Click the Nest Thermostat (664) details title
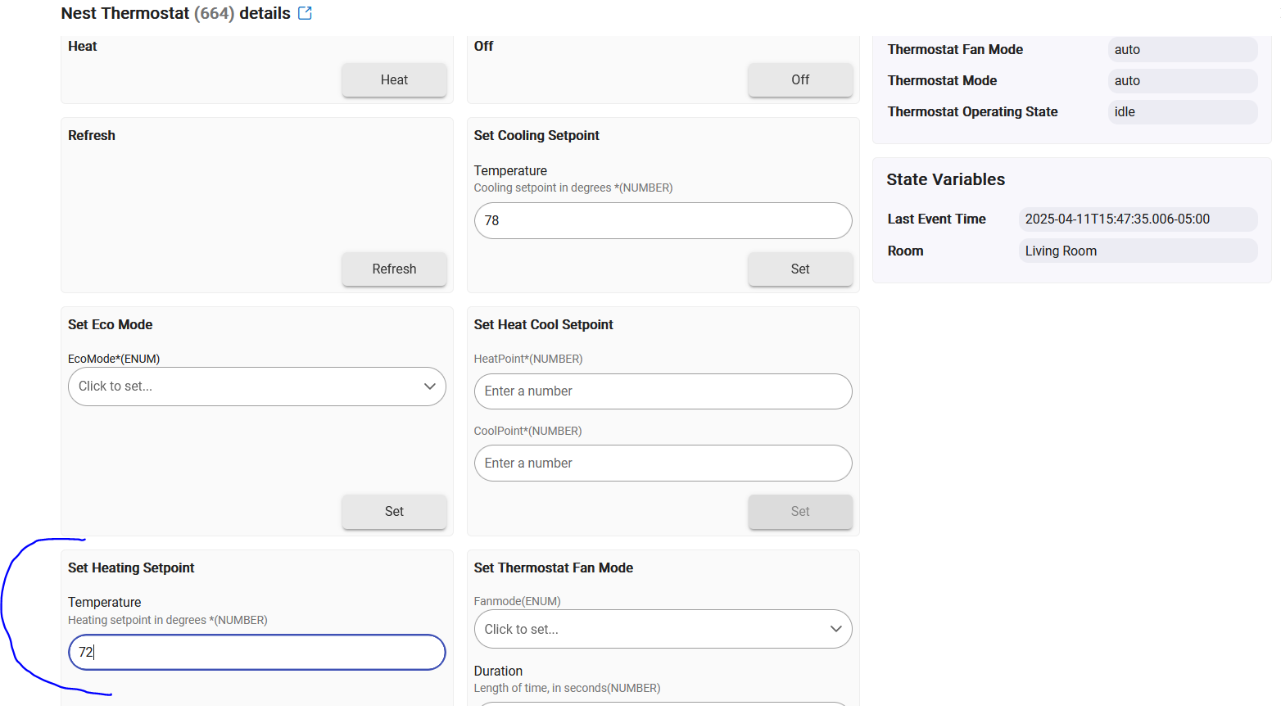Viewport: 1281px width, 719px height. [176, 13]
